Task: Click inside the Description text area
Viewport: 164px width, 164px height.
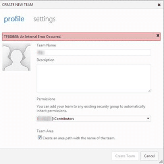Action: pos(94,78)
